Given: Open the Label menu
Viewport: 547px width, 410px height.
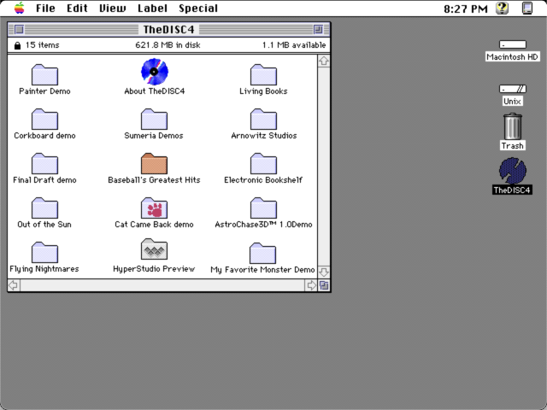Looking at the screenshot, I should point(152,8).
